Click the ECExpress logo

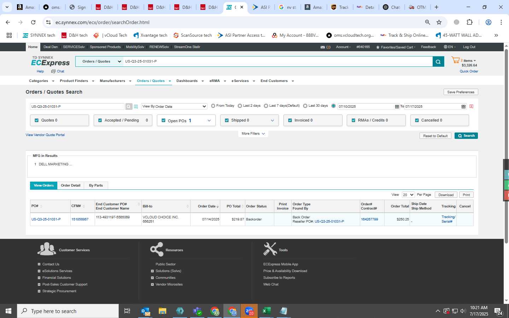(x=51, y=61)
